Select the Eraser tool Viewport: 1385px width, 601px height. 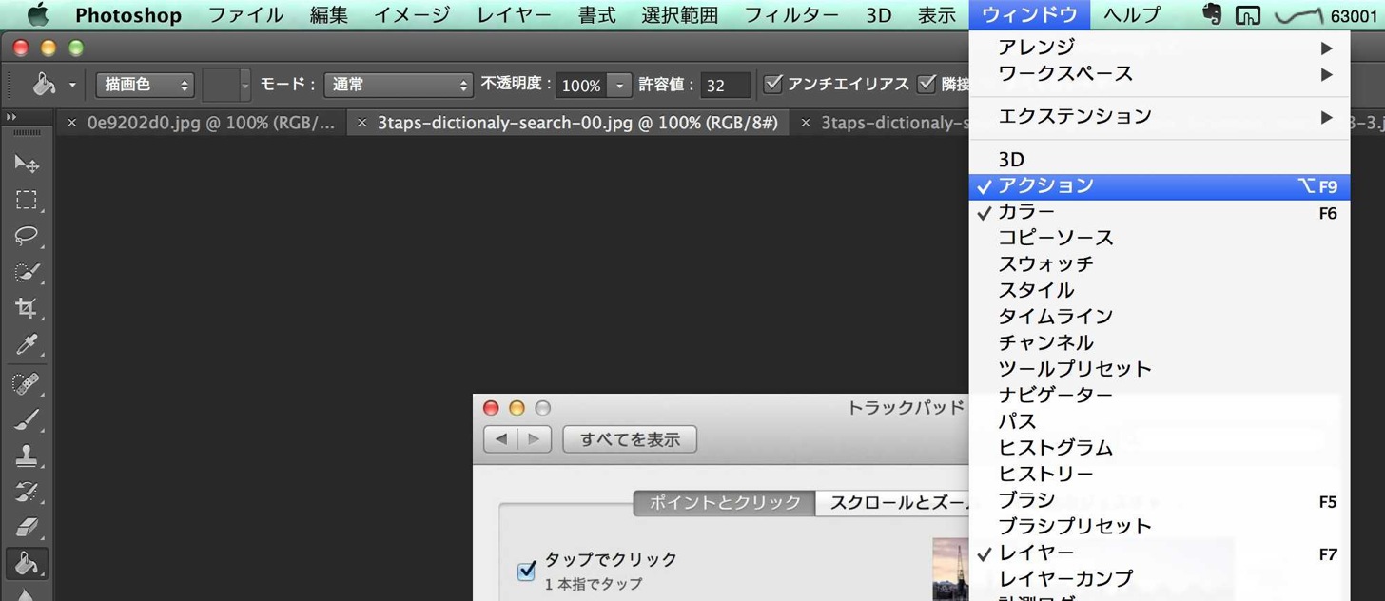click(27, 528)
